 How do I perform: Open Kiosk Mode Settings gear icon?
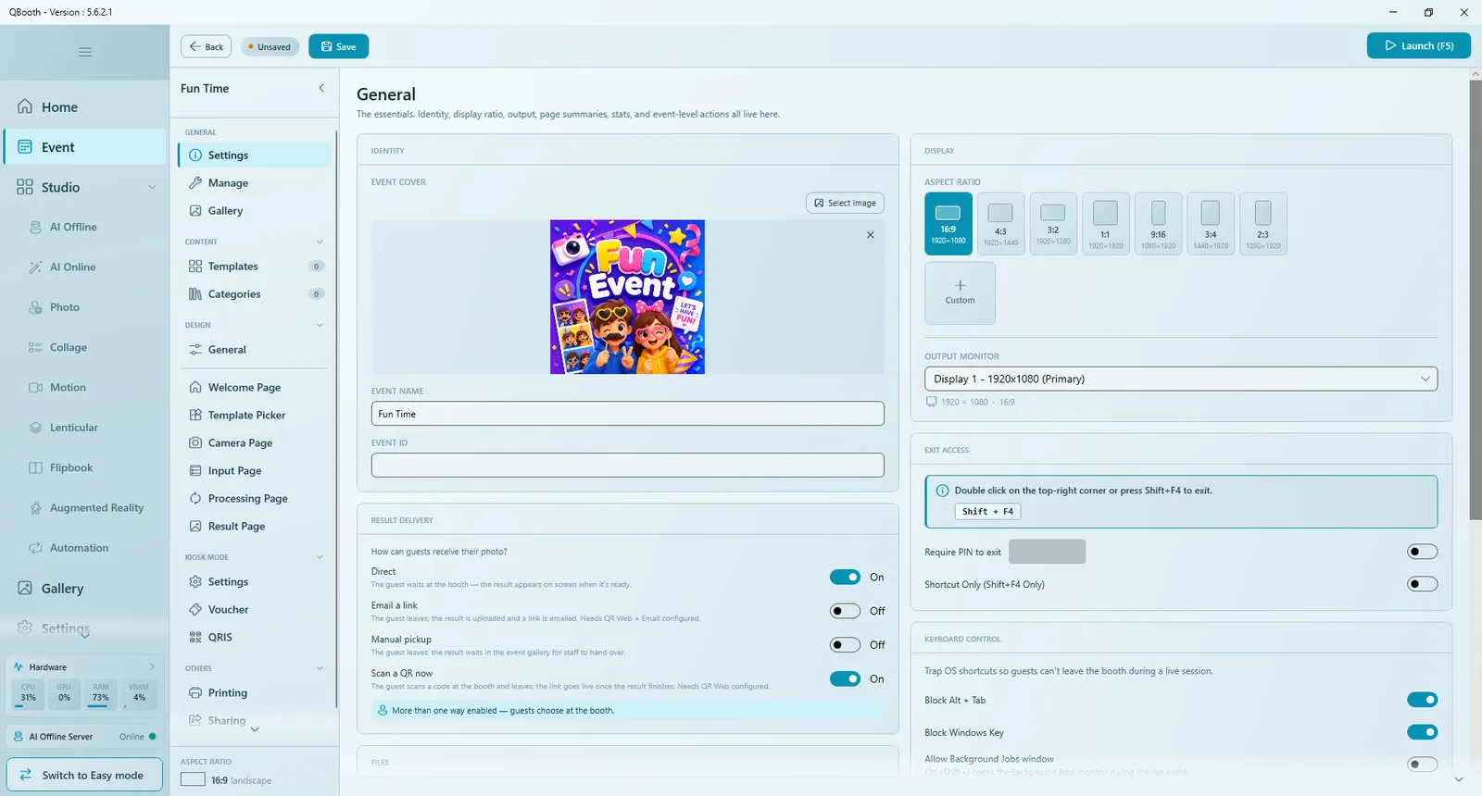click(x=195, y=582)
